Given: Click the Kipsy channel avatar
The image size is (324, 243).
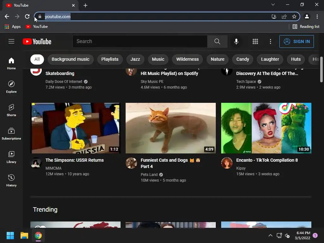Looking at the screenshot, I should point(227,163).
